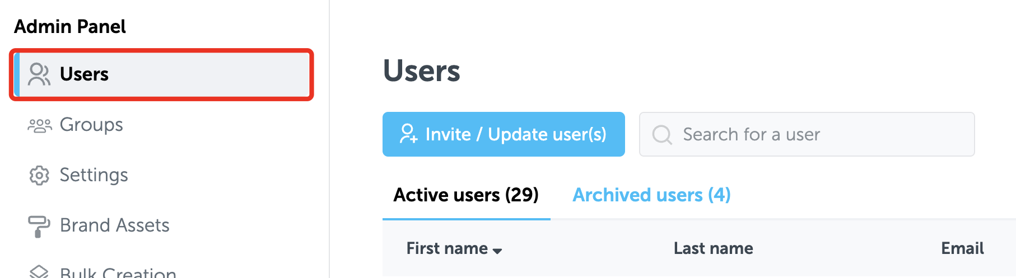Screen dimensions: 1016x278
Task: Open Brand Assets page
Action: (114, 225)
